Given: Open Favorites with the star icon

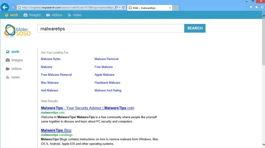Looking at the screenshot, I should pos(257,7).
